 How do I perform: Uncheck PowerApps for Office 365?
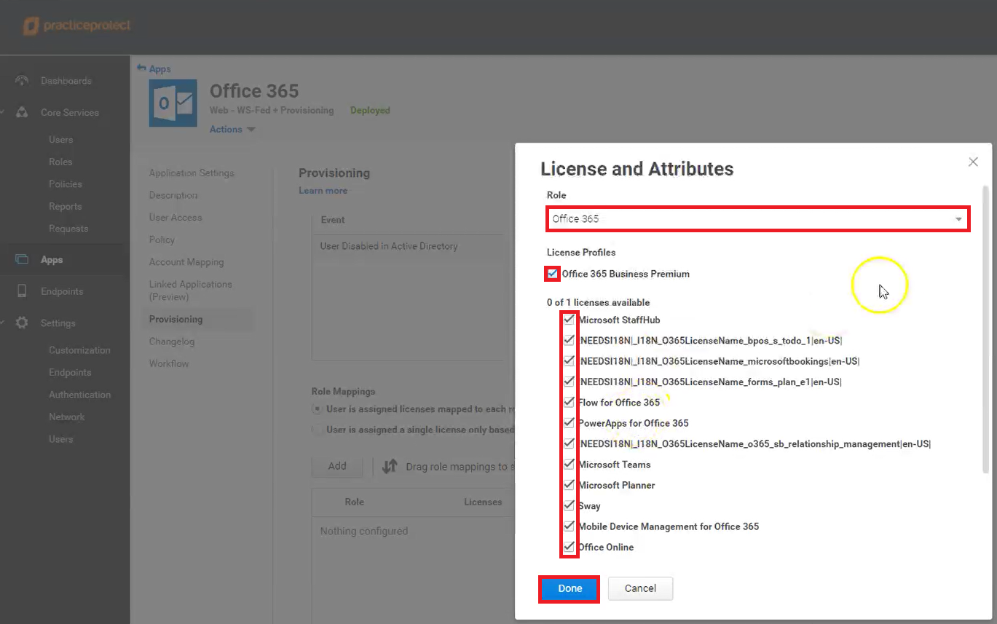[569, 422]
